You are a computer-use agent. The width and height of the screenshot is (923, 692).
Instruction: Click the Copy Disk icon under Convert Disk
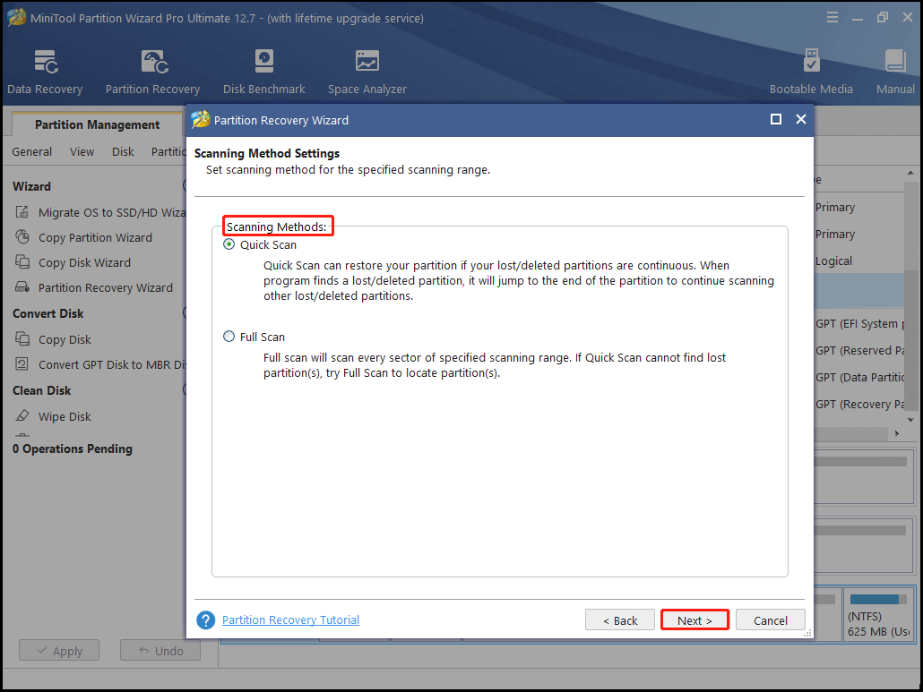click(22, 339)
